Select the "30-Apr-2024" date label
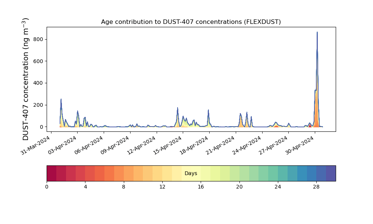Screen dimensions: 373x224 (x=300, y=145)
